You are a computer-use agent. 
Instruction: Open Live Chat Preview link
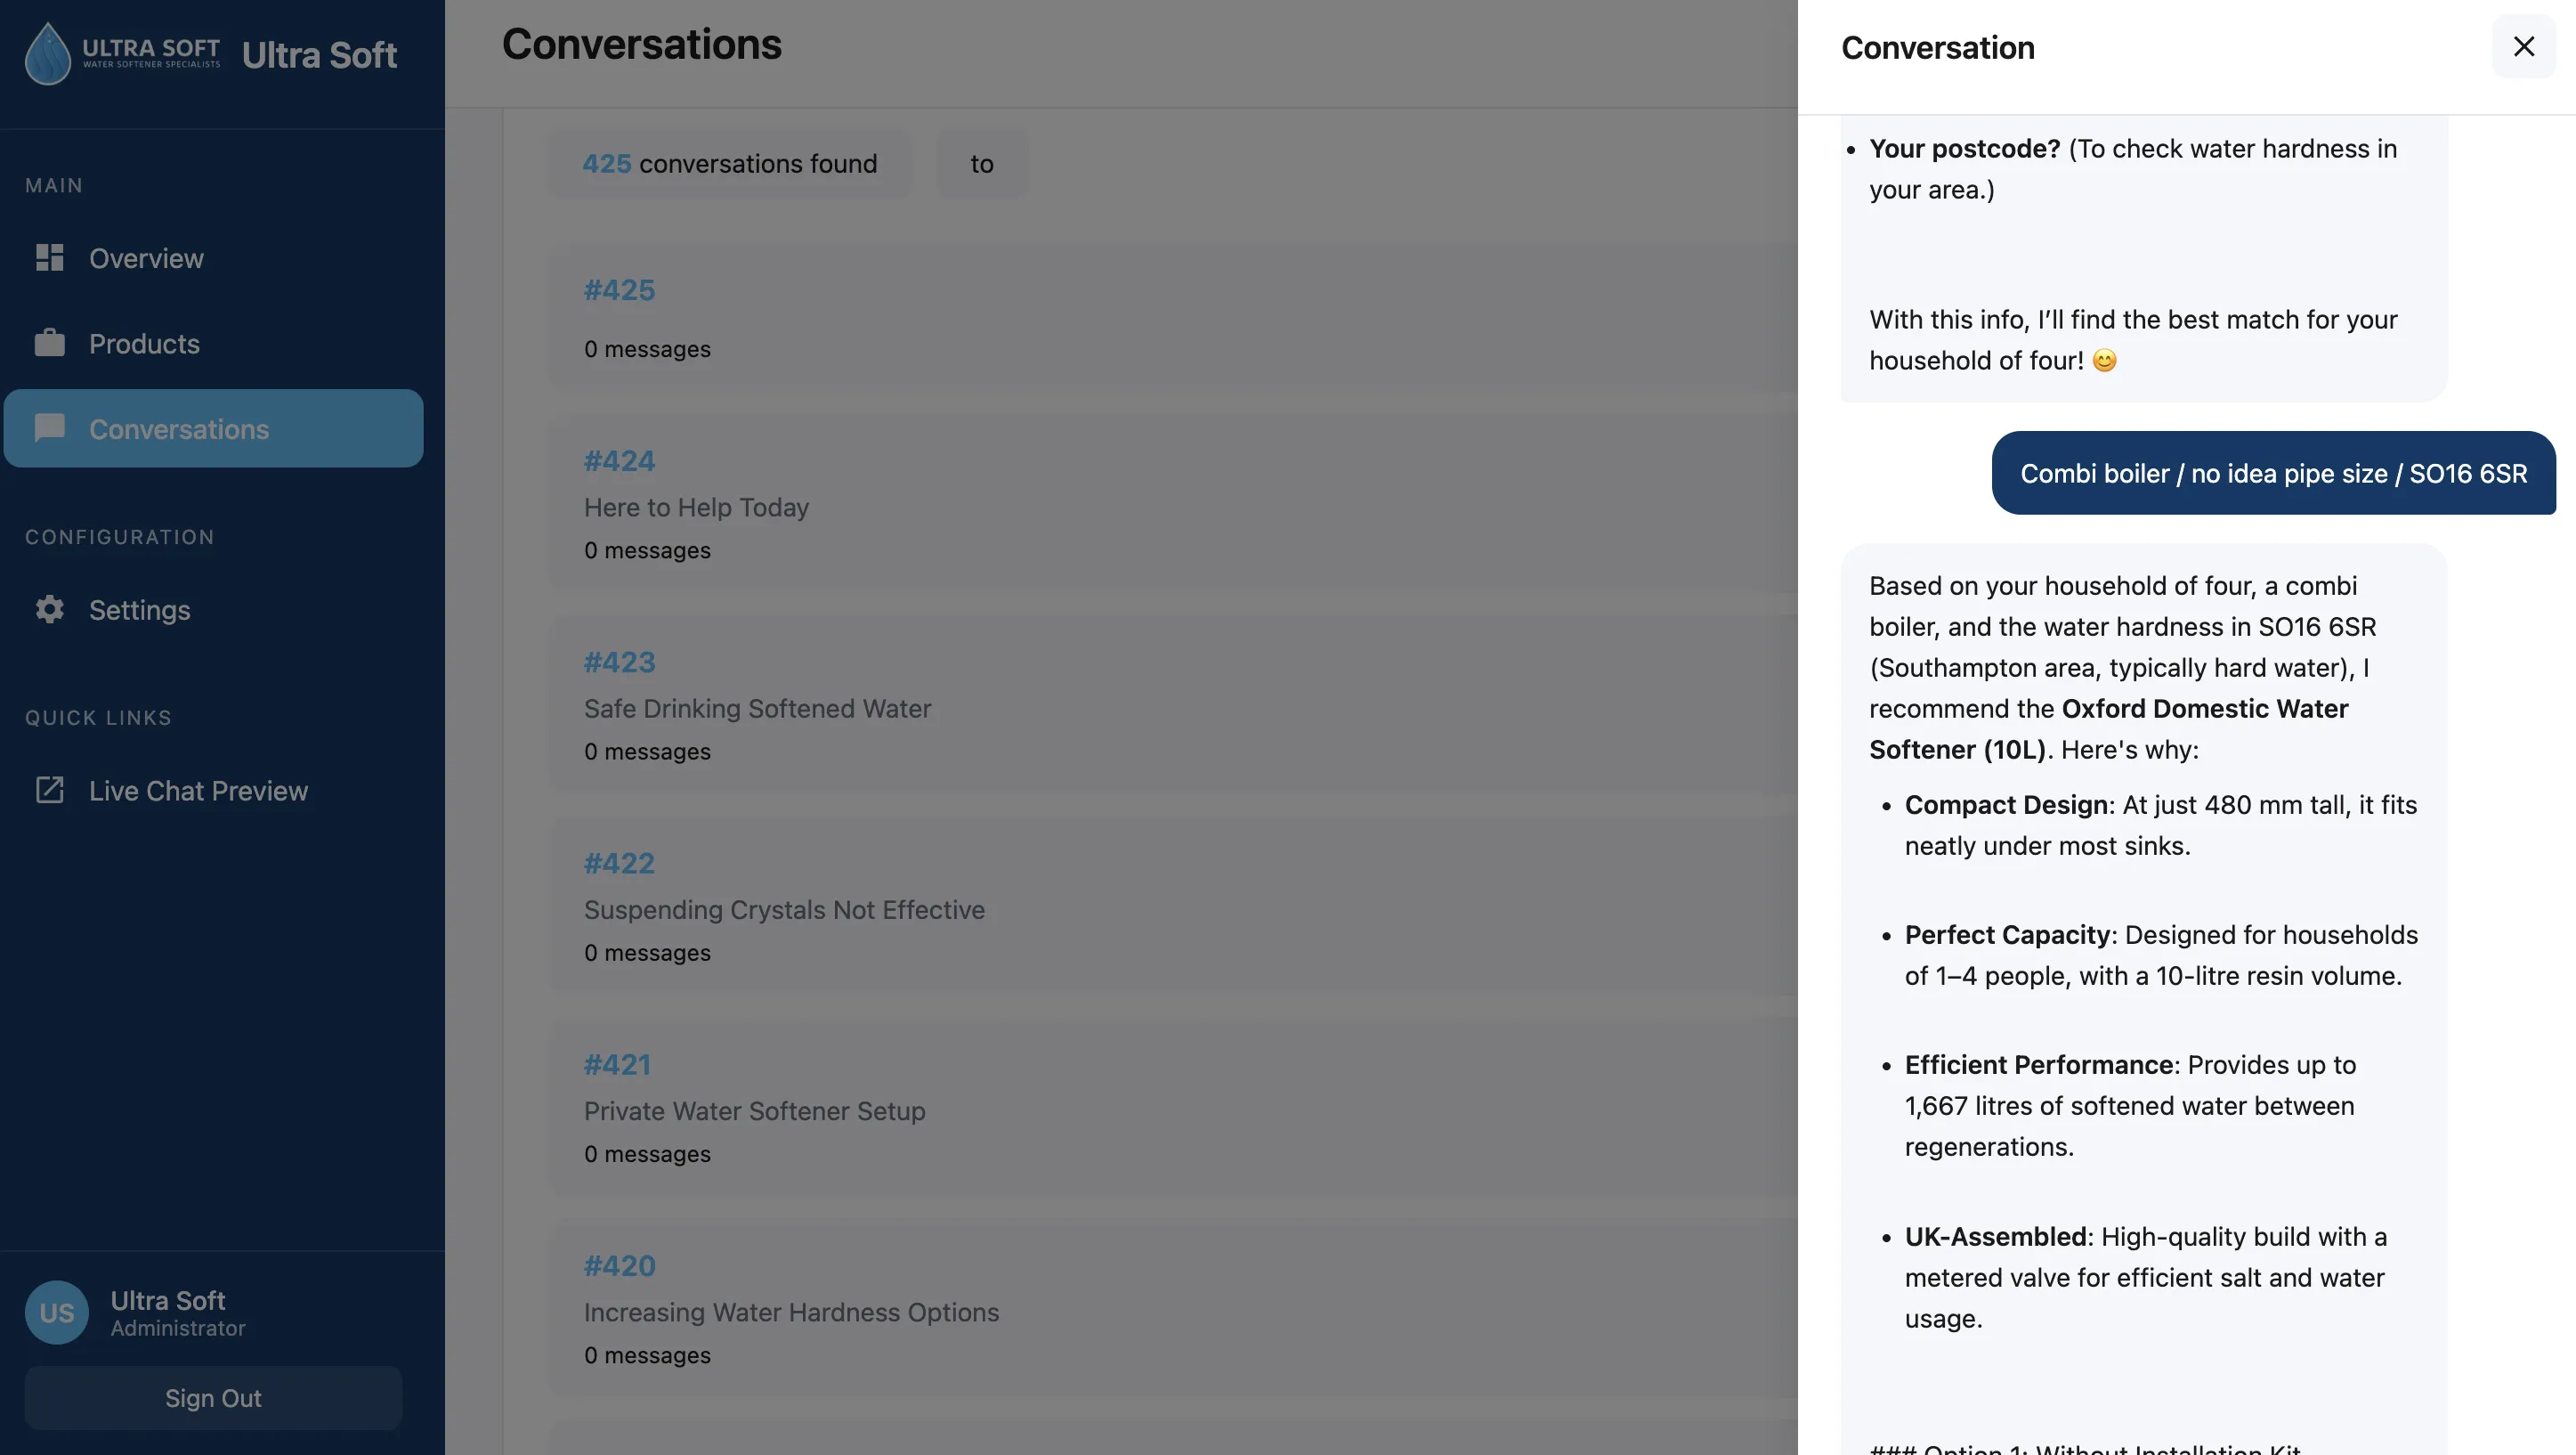pyautogui.click(x=214, y=791)
